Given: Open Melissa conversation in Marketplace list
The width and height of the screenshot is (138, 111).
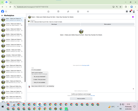Looking at the screenshot, I should [x=12, y=61].
